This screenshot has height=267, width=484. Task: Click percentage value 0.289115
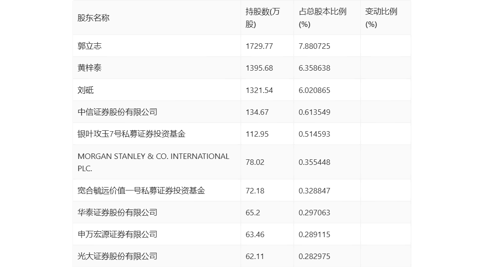click(x=314, y=235)
